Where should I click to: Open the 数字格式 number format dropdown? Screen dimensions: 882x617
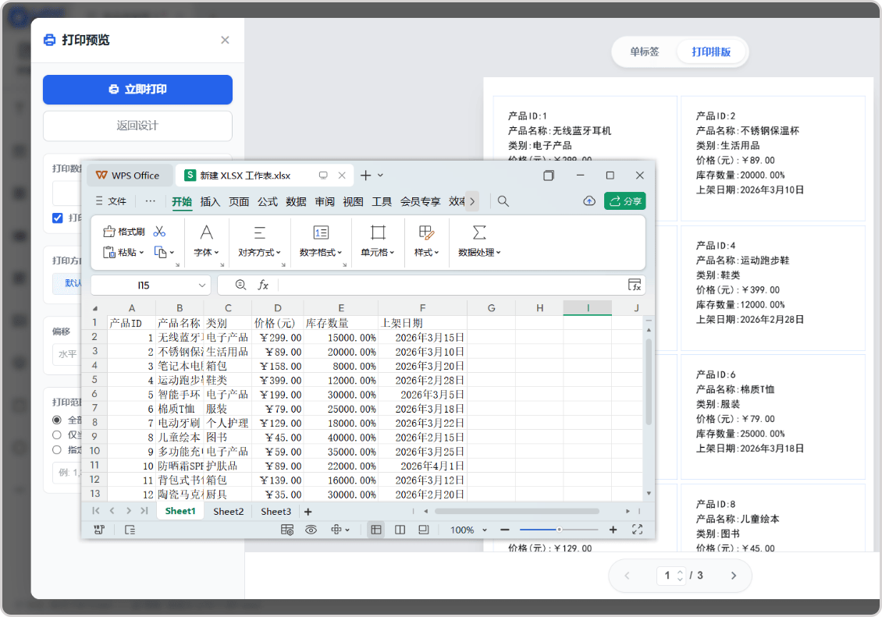coord(321,253)
